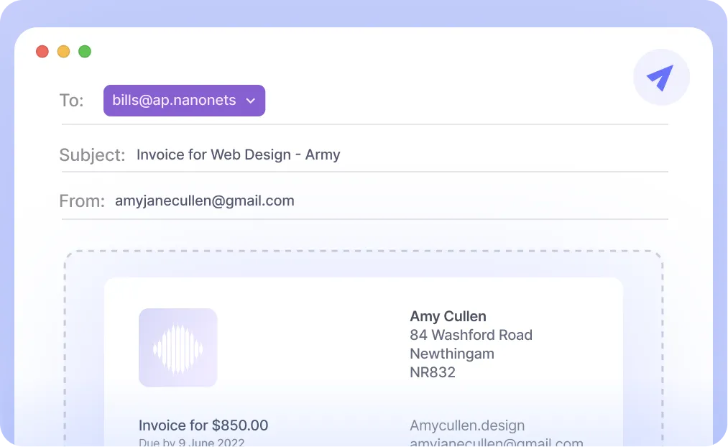Select the "Amy Cullen" name in the invoice
This screenshot has width=728, height=447.
tap(448, 316)
